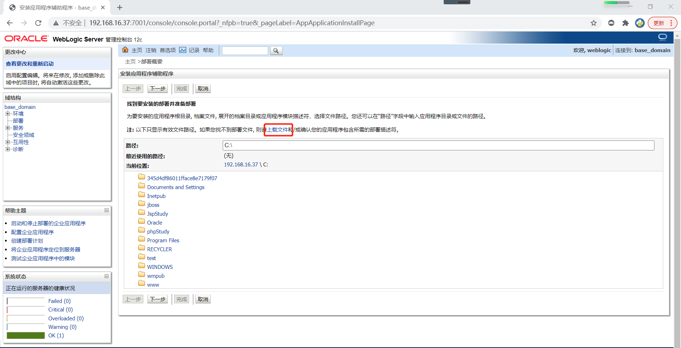The width and height of the screenshot is (681, 348).
Task: Select 部署 in domain tree
Action: [x=18, y=121]
